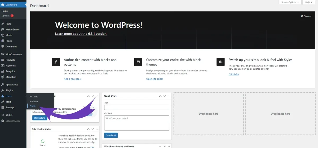318x148 pixels.
Task: Click the Collapse Menu arrow icon
Action: pyautogui.click(x=3, y=121)
